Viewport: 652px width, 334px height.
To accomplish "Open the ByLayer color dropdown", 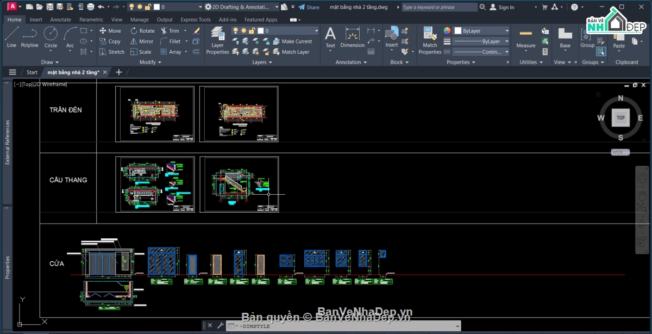I will click(x=482, y=31).
